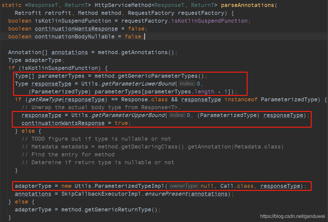Click requestFactory.isKotlinSuspendFunction field access
The width and height of the screenshot is (328, 222).
184,21
